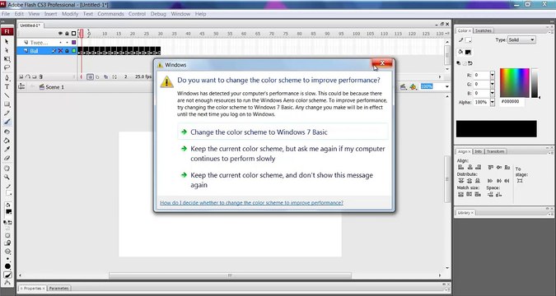The width and height of the screenshot is (556, 296).
Task: Open the G value slider arrow
Action: click(493, 84)
